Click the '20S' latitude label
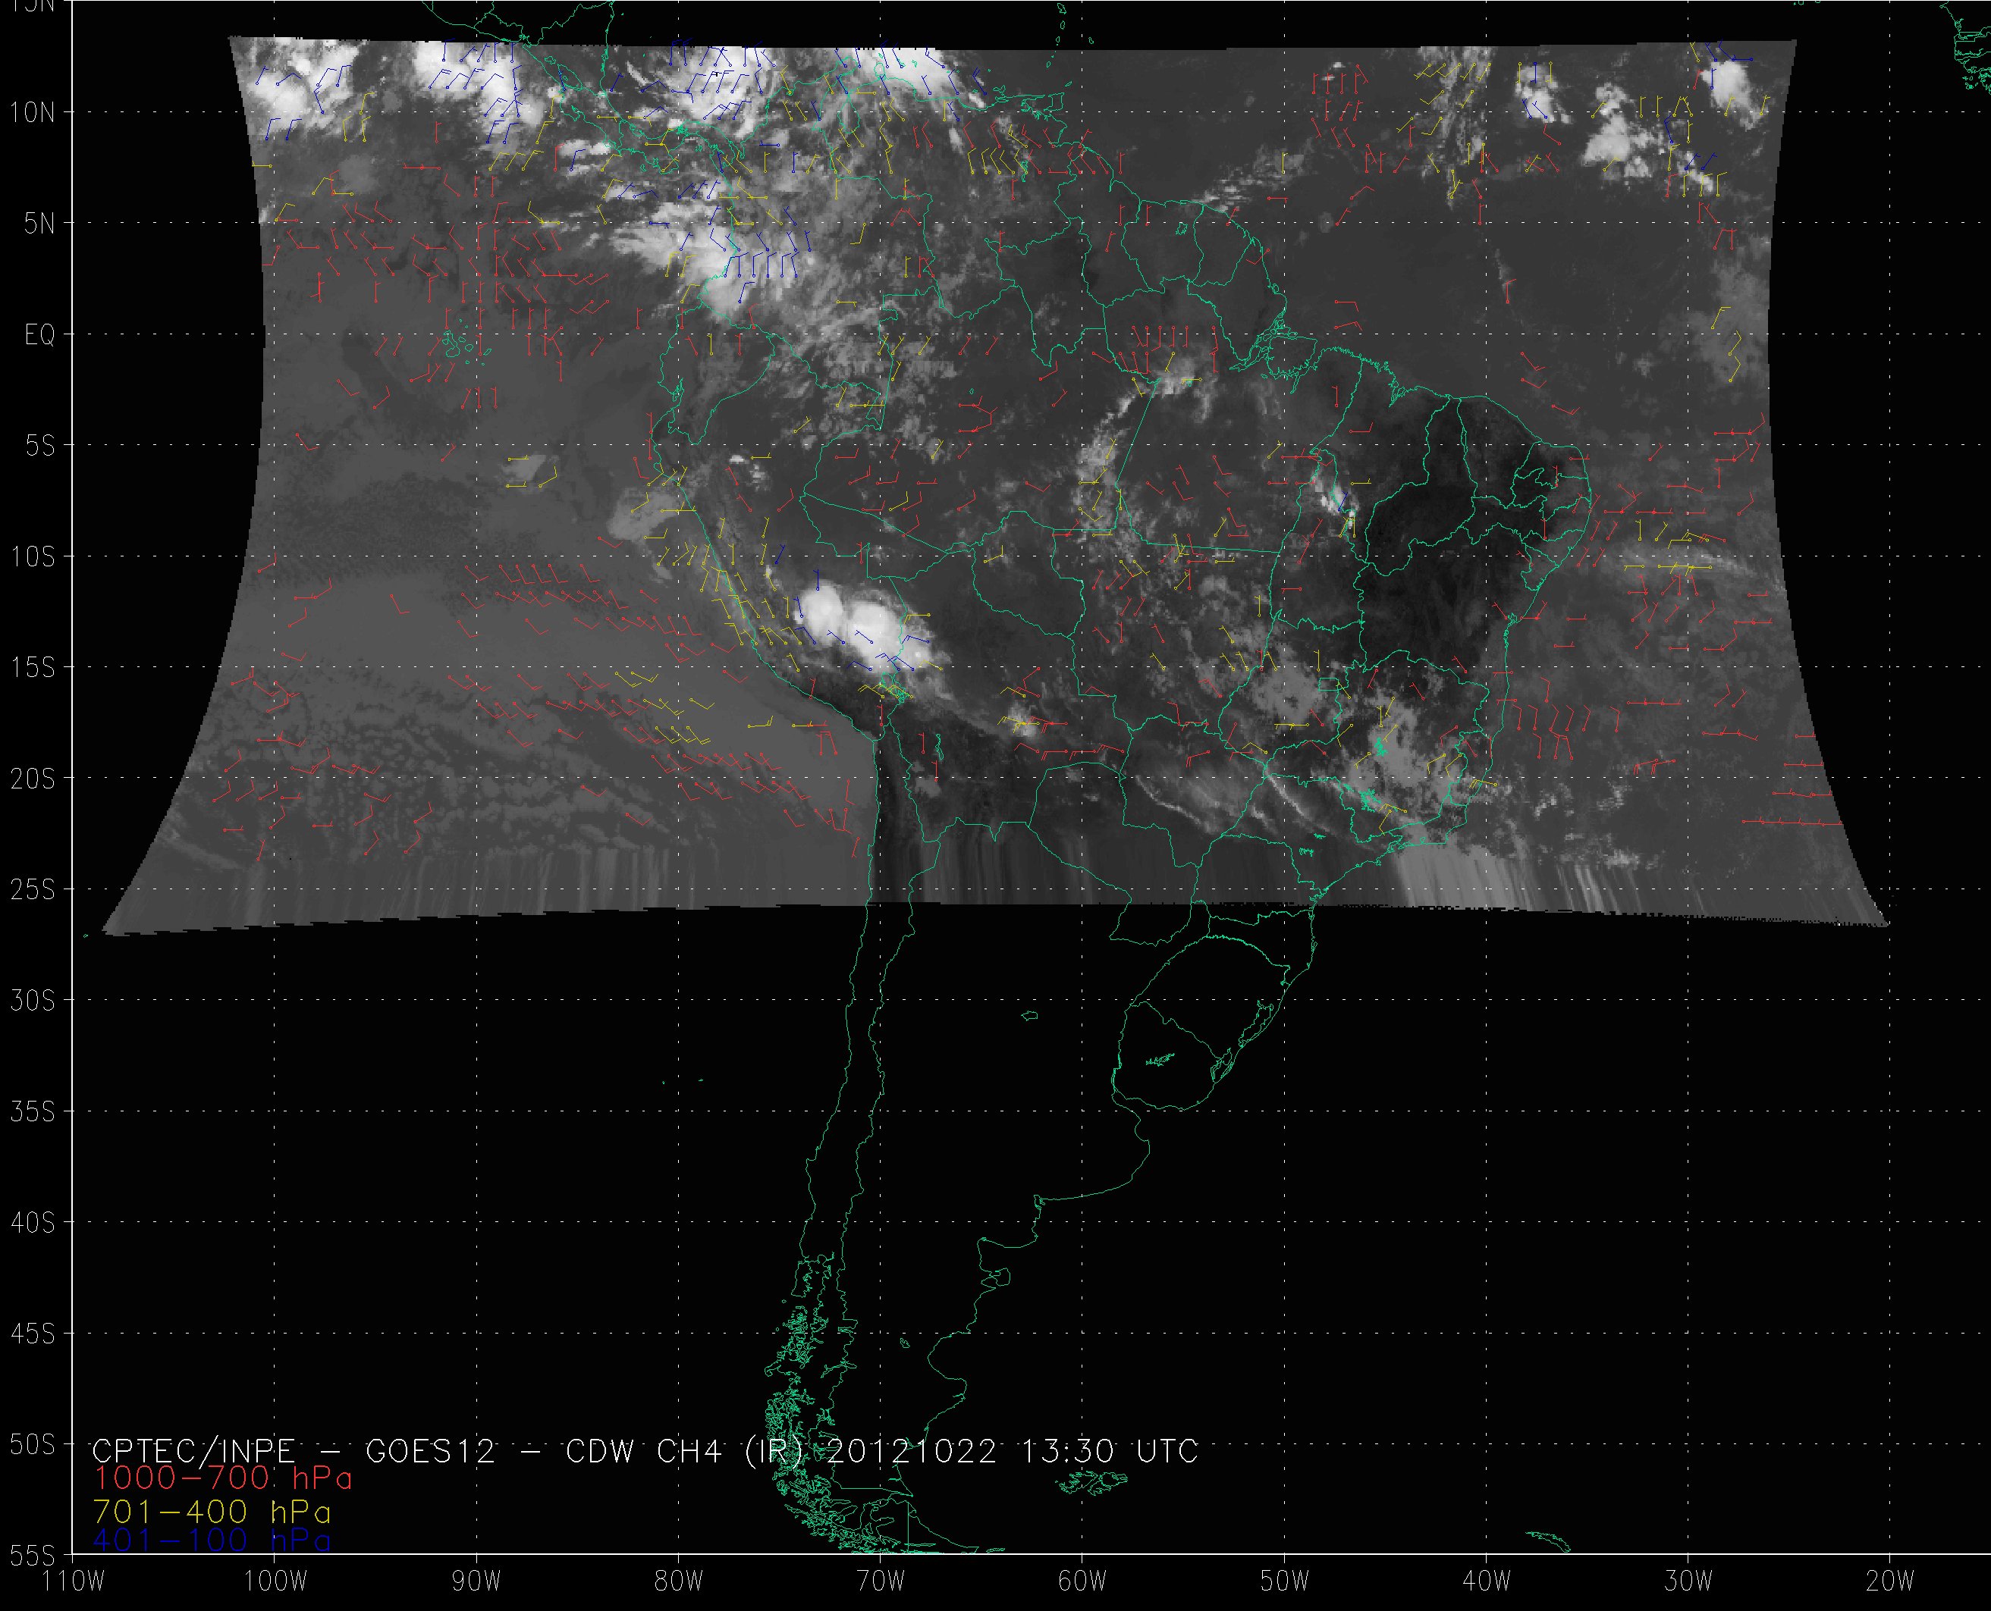 [x=33, y=779]
